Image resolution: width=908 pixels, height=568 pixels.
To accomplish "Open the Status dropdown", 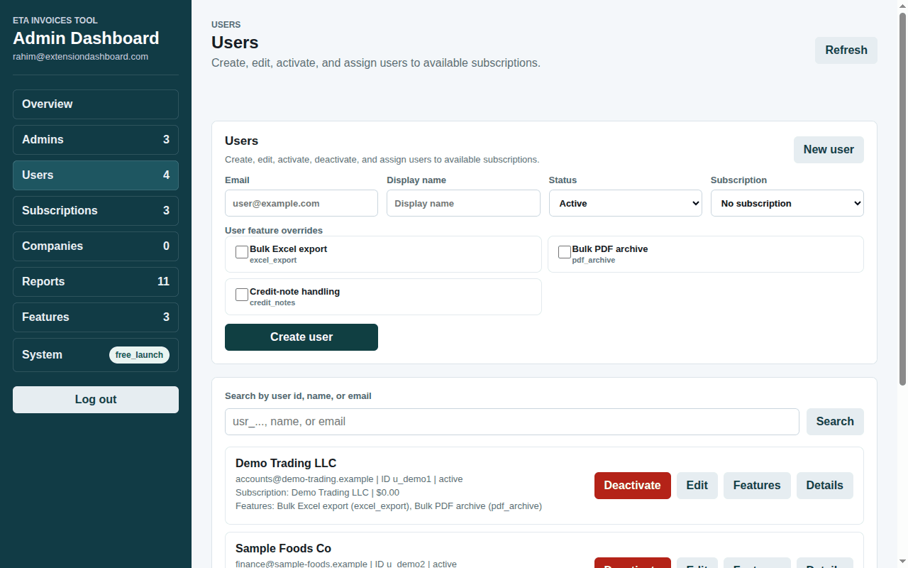I will coord(626,203).
